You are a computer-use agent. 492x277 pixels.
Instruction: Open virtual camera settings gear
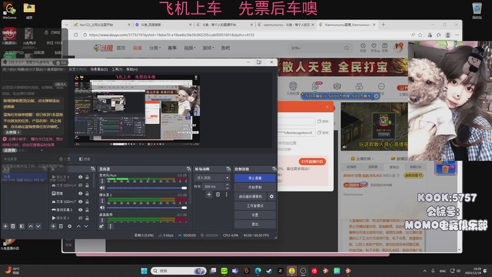coord(271,196)
